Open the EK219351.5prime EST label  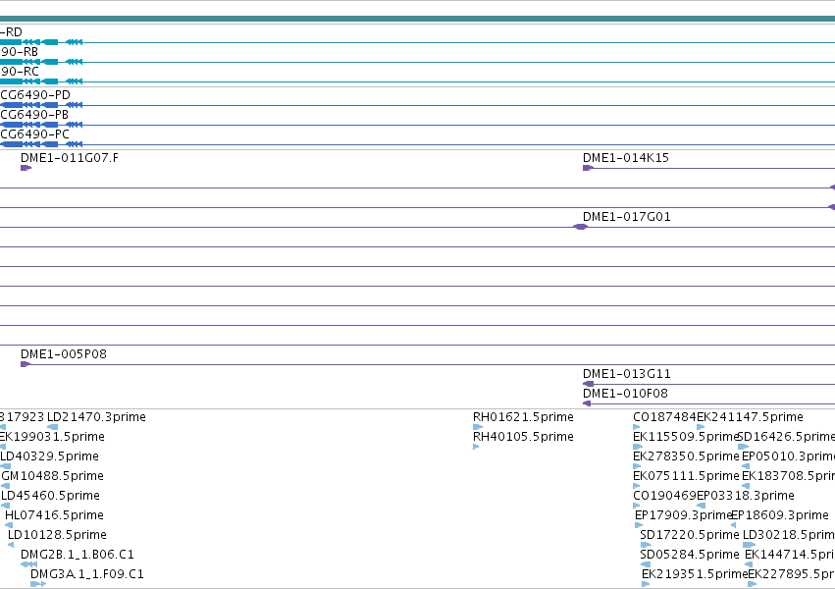(x=695, y=574)
